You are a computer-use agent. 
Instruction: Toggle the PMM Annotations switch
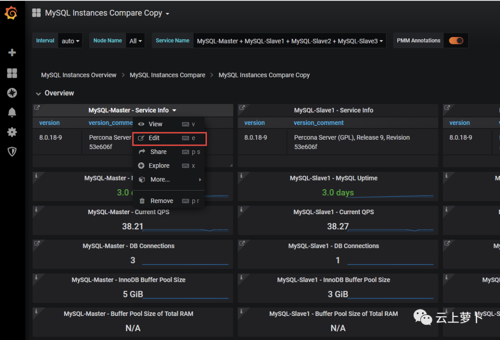pos(456,40)
